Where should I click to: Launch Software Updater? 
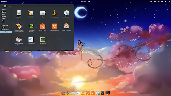55,27
